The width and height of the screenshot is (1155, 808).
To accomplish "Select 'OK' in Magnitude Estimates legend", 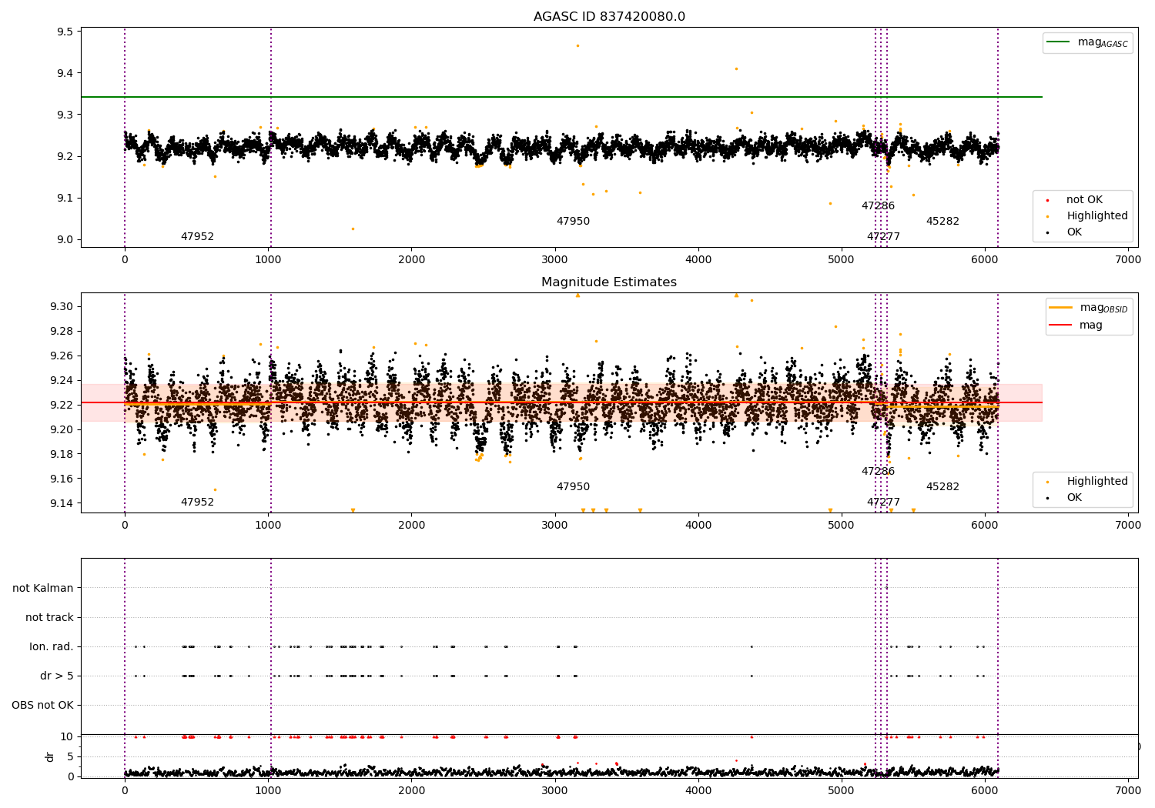I will click(1073, 498).
